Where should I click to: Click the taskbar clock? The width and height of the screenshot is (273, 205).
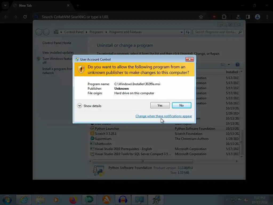tap(260, 200)
